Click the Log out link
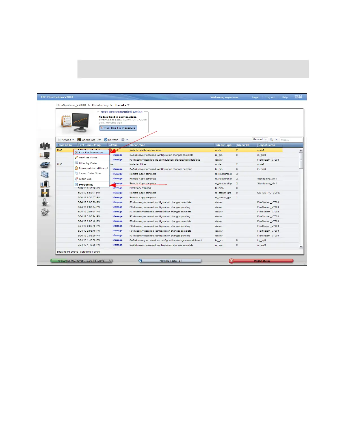Viewport: 346px width, 448px height. coord(270,97)
